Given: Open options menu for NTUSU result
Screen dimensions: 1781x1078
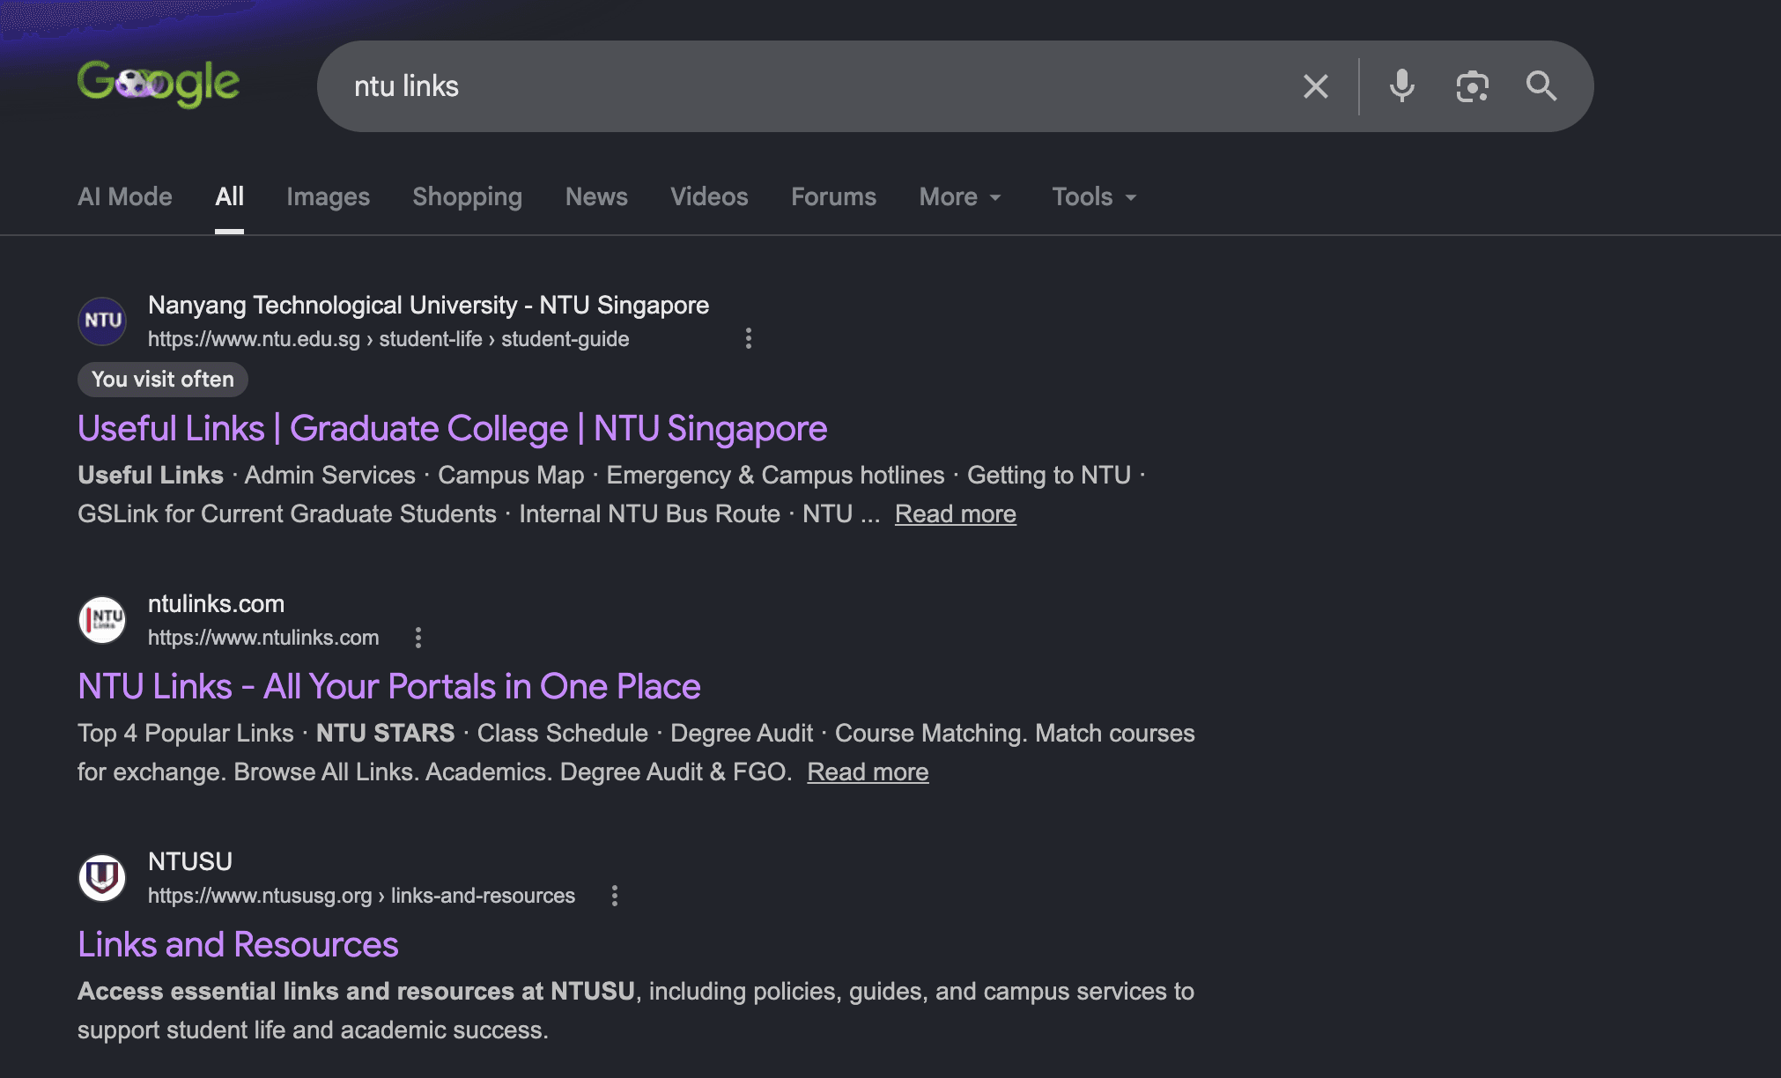Looking at the screenshot, I should point(615,895).
